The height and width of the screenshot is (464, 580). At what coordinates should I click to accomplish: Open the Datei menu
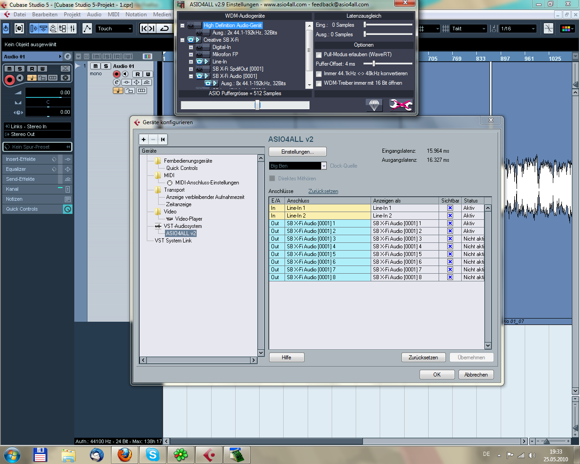(19, 14)
